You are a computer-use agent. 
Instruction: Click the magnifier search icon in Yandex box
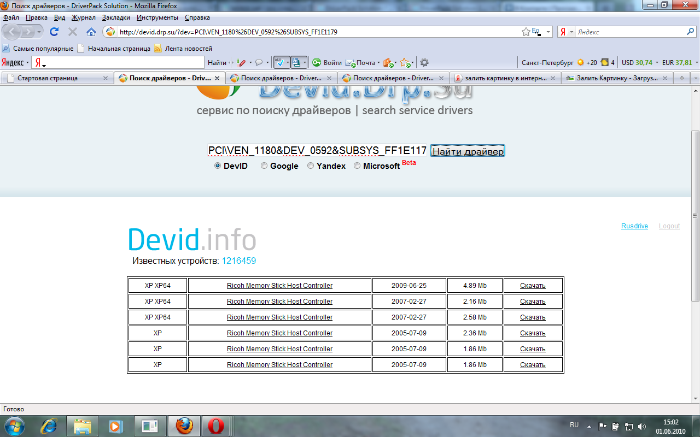coord(691,32)
